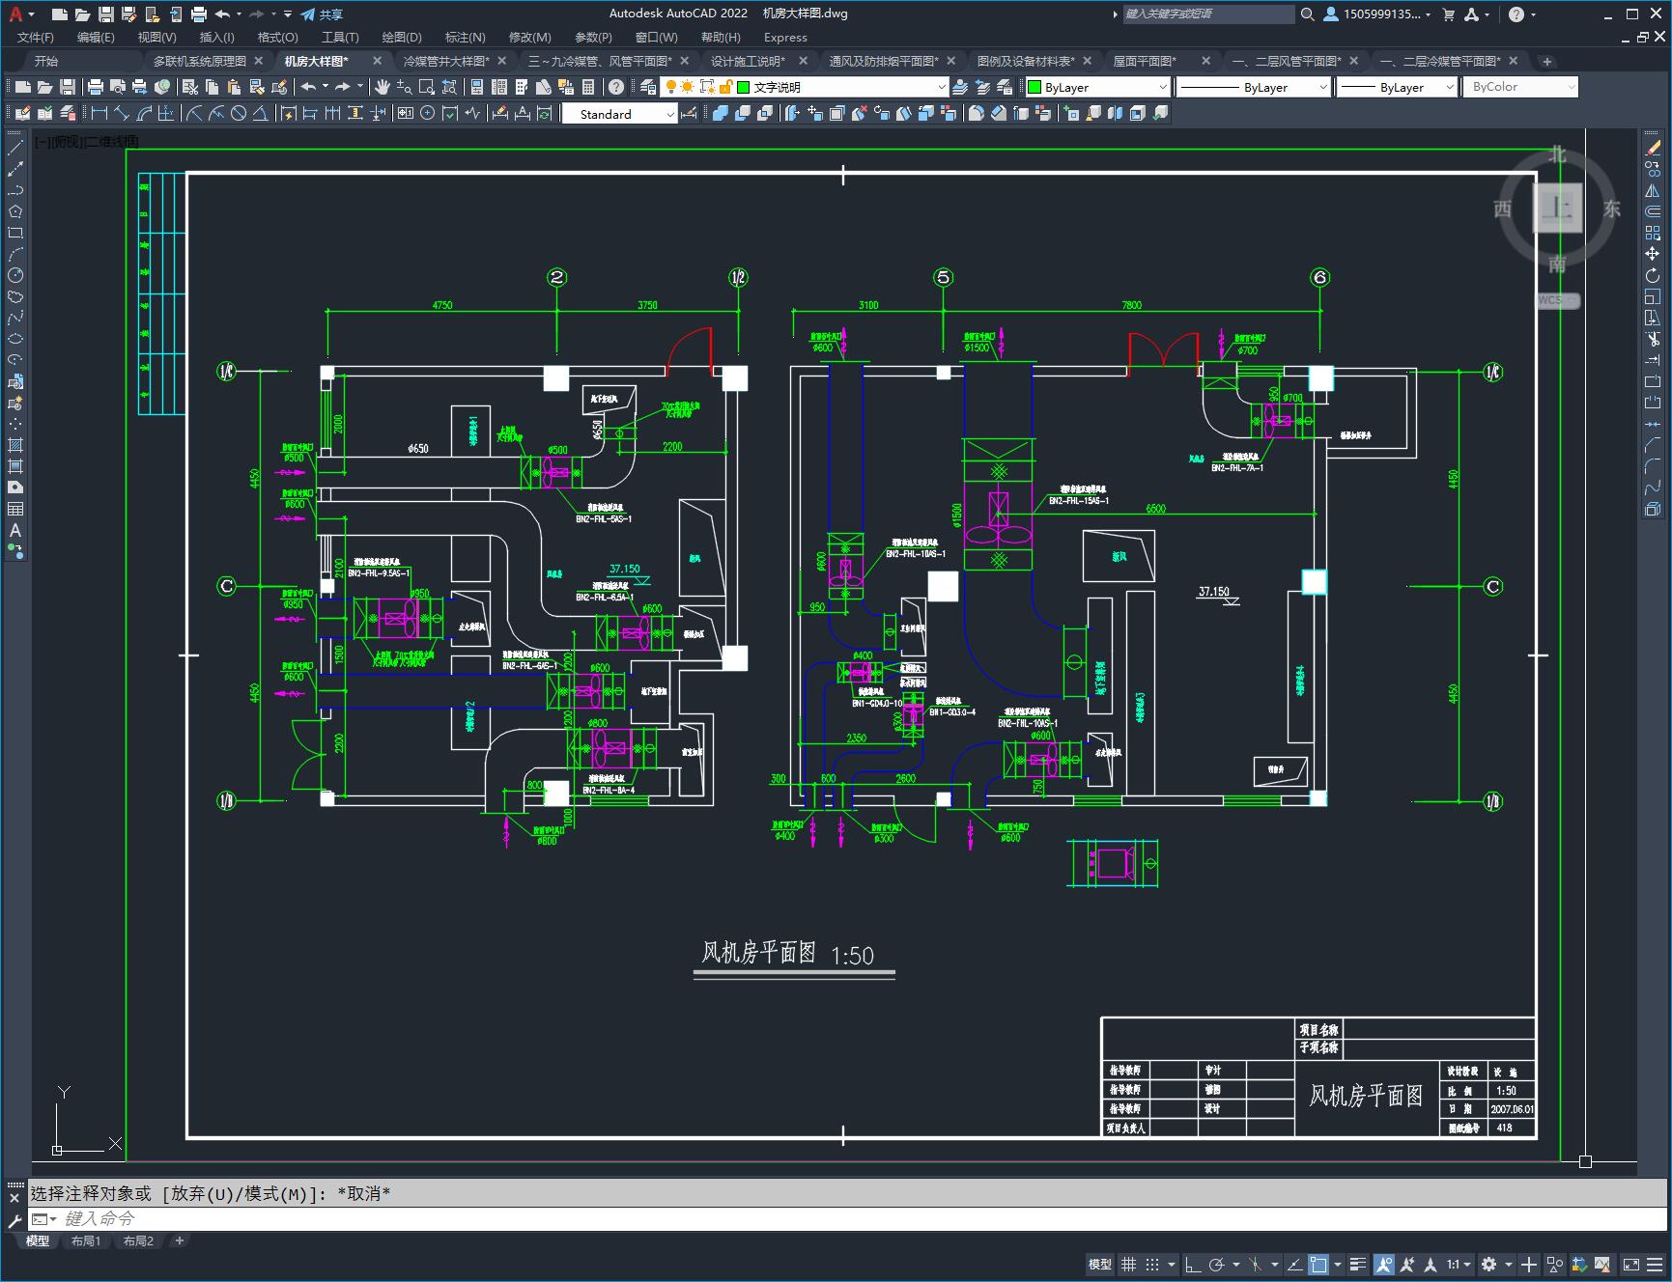Screen dimensions: 1672x1282
Task: Click the 共享 share button
Action: 322,14
